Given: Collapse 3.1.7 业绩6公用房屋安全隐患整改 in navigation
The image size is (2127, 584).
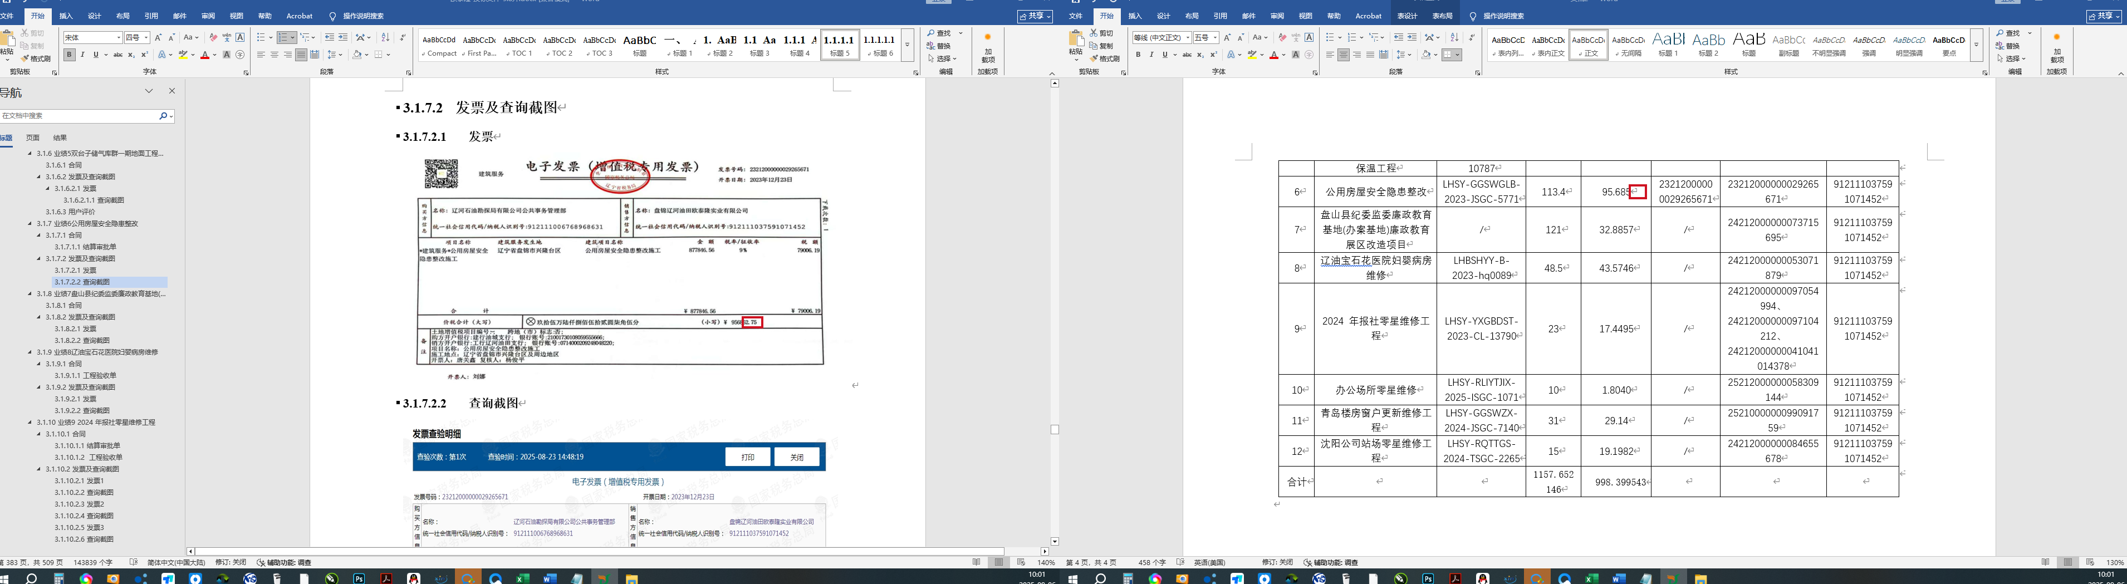Looking at the screenshot, I should coord(30,224).
